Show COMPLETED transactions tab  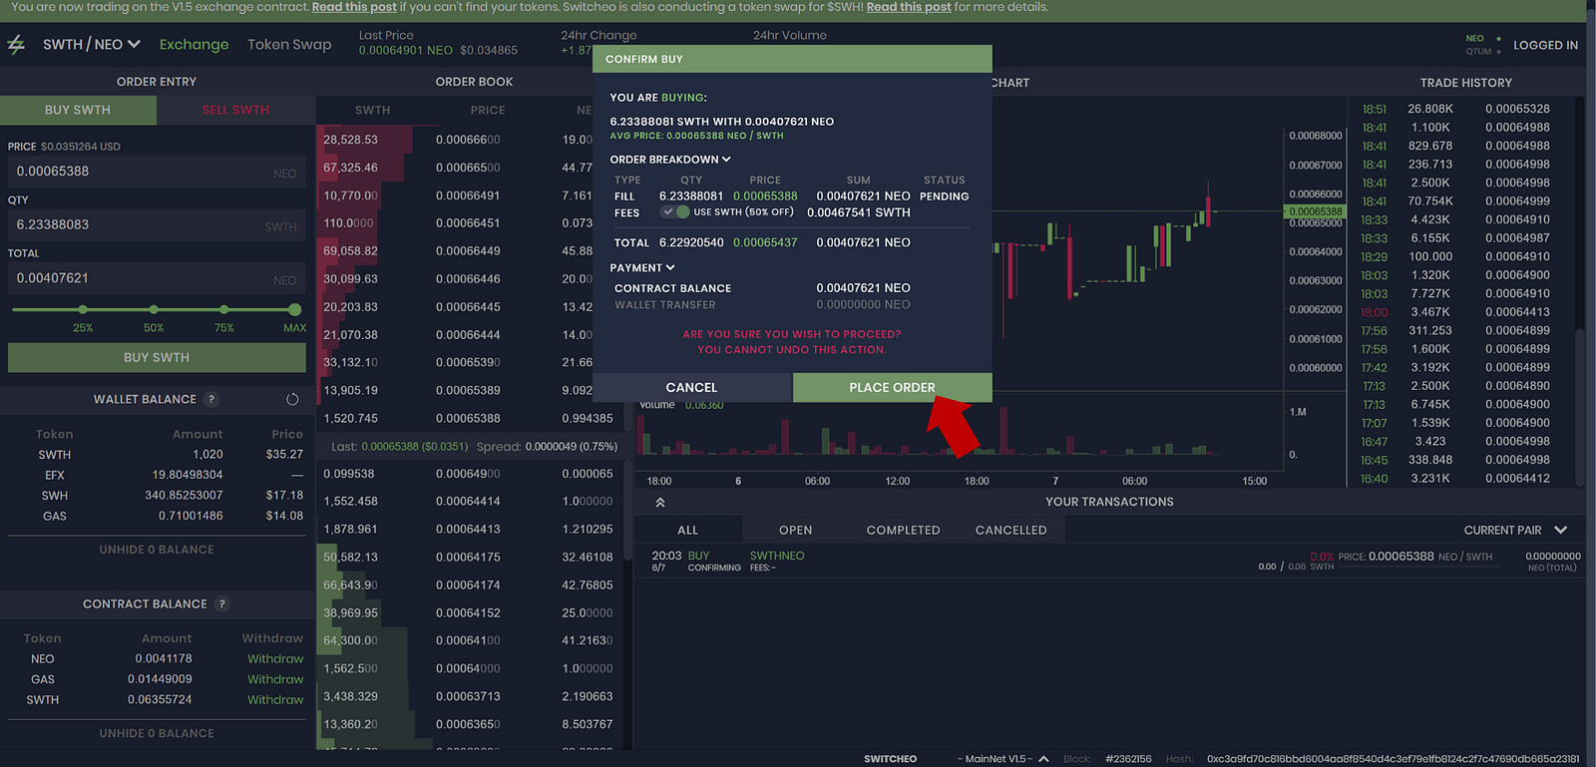point(903,530)
